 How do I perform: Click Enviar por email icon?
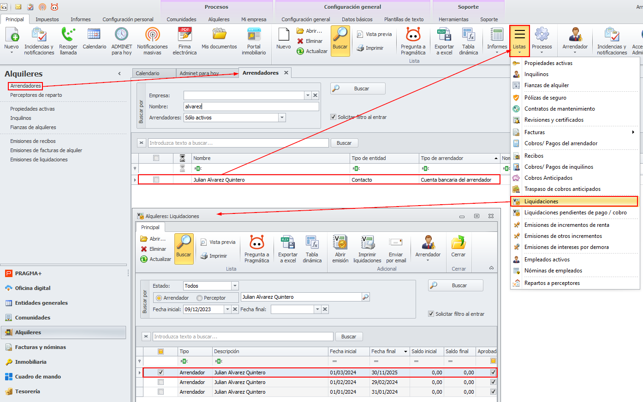pos(396,243)
